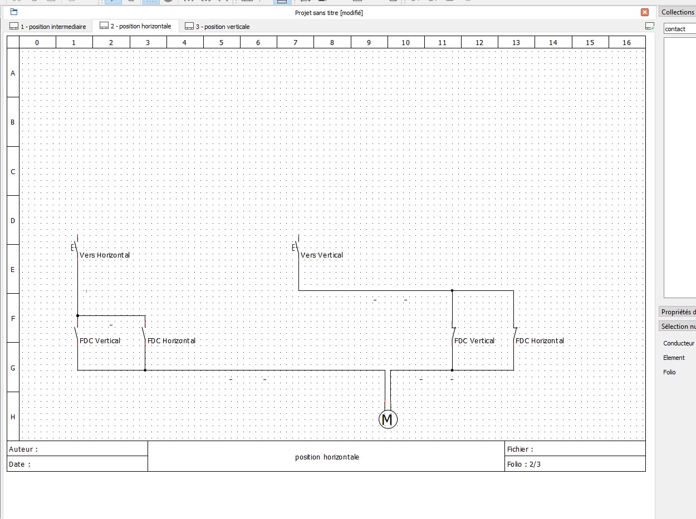Click the project icon beside the title
The height and width of the screenshot is (519, 696).
[x=14, y=12]
